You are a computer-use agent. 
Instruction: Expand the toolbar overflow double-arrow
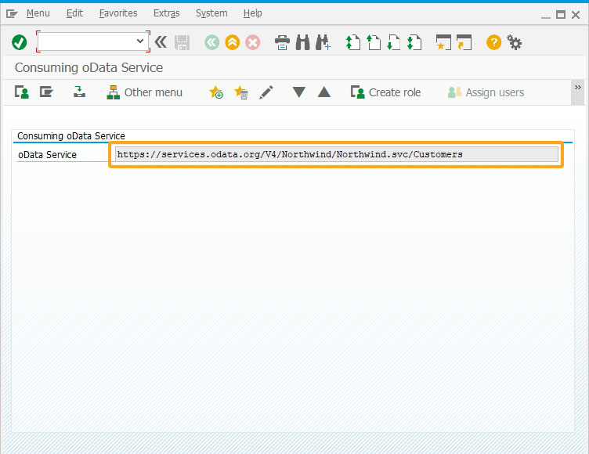[x=578, y=87]
